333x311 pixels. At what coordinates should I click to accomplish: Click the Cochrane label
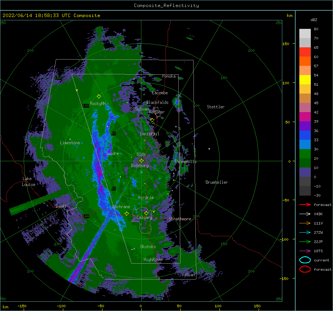tap(121, 207)
